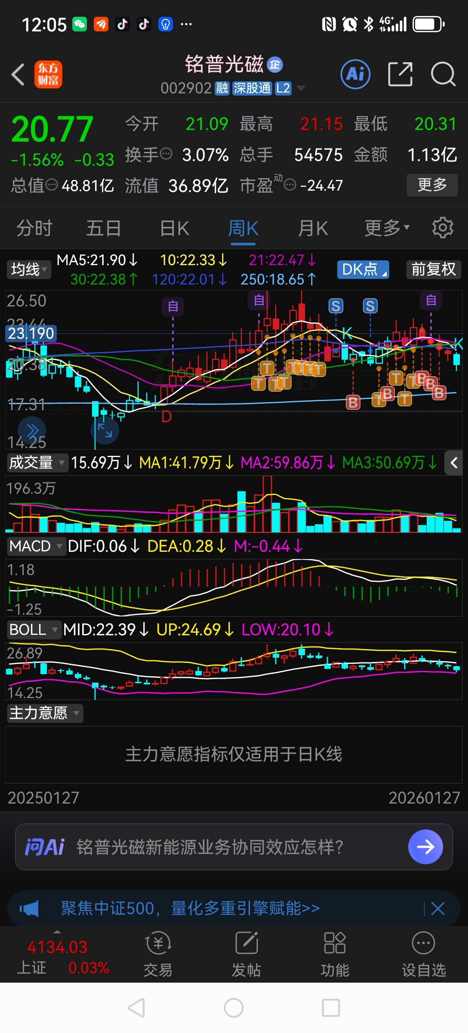Viewport: 468px width, 1033px height.
Task: Open 主力意愿 indicator dropdown
Action: click(45, 713)
